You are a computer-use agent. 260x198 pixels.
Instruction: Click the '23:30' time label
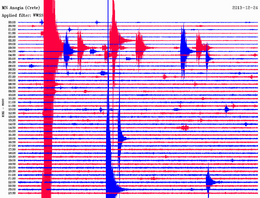pos(12,193)
